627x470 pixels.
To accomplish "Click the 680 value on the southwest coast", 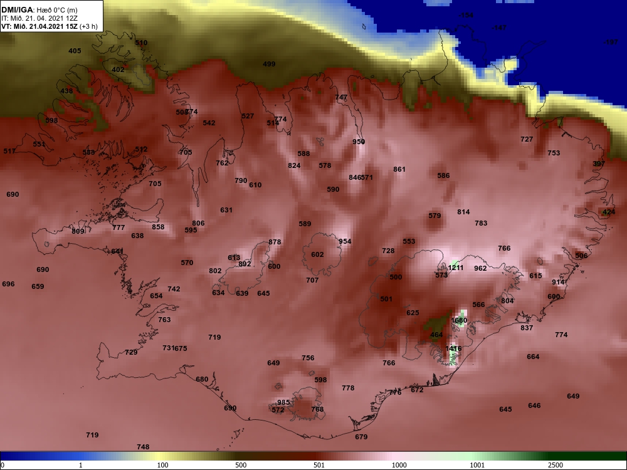I will pos(202,379).
